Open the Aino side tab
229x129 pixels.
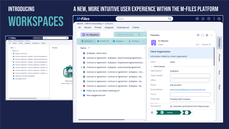coord(219,72)
